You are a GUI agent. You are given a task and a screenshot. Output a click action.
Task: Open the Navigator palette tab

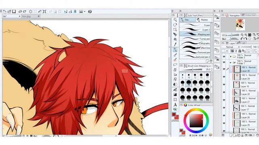tap(233, 15)
